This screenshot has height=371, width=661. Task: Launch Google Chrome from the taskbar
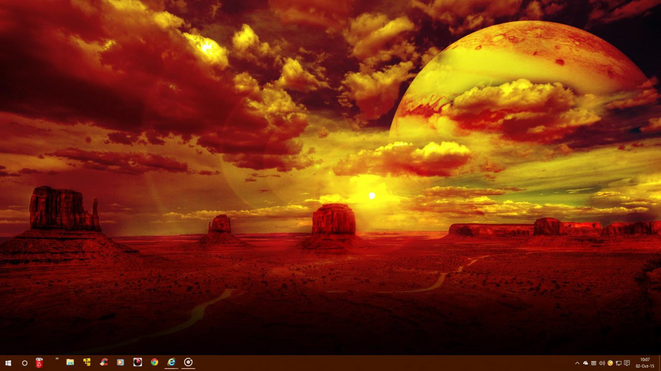pyautogui.click(x=155, y=362)
